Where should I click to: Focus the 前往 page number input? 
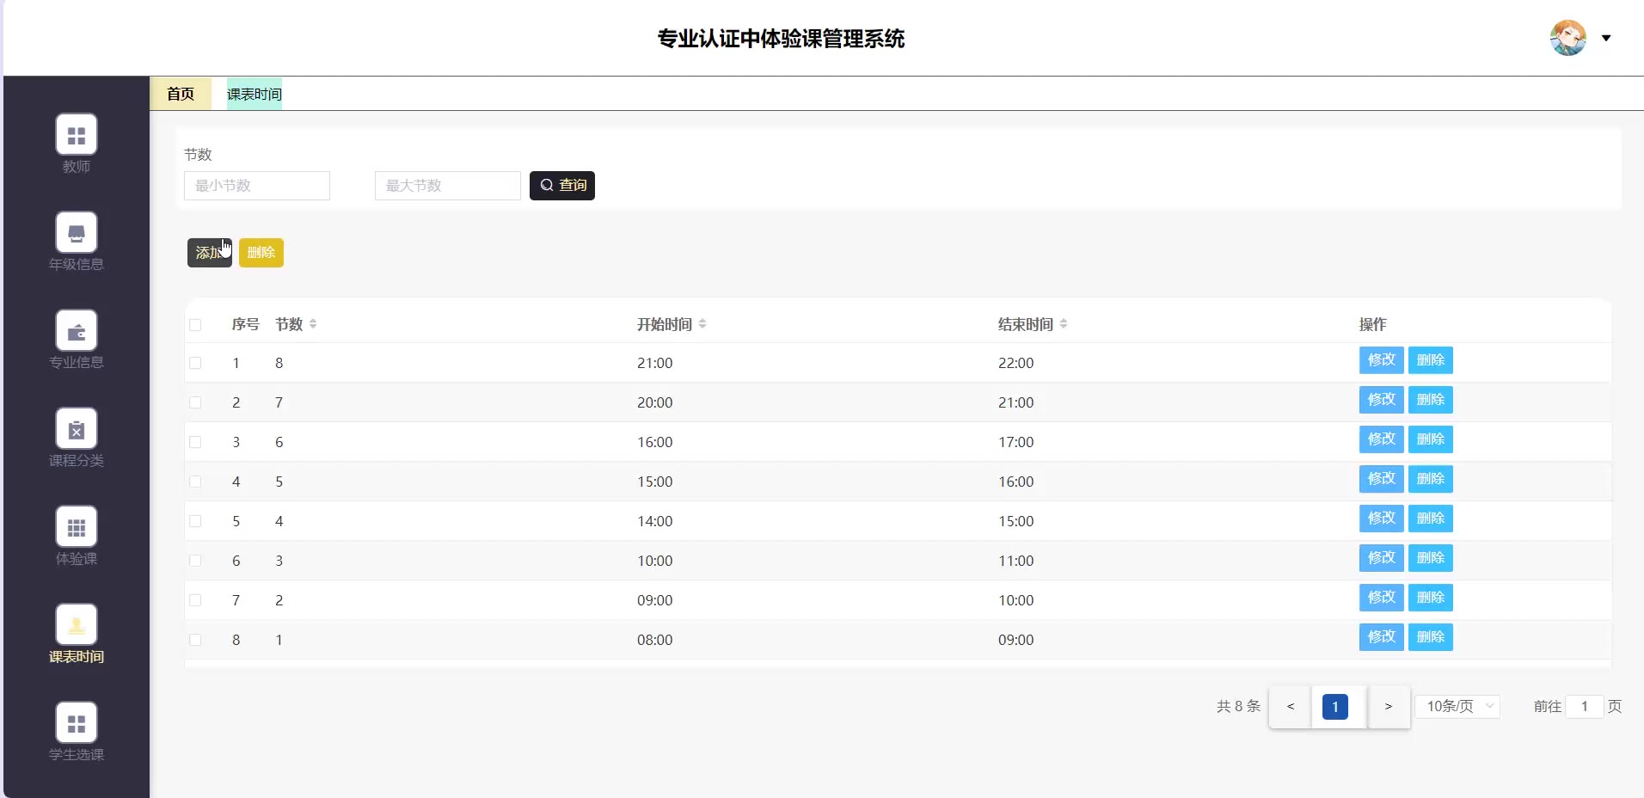click(x=1585, y=706)
